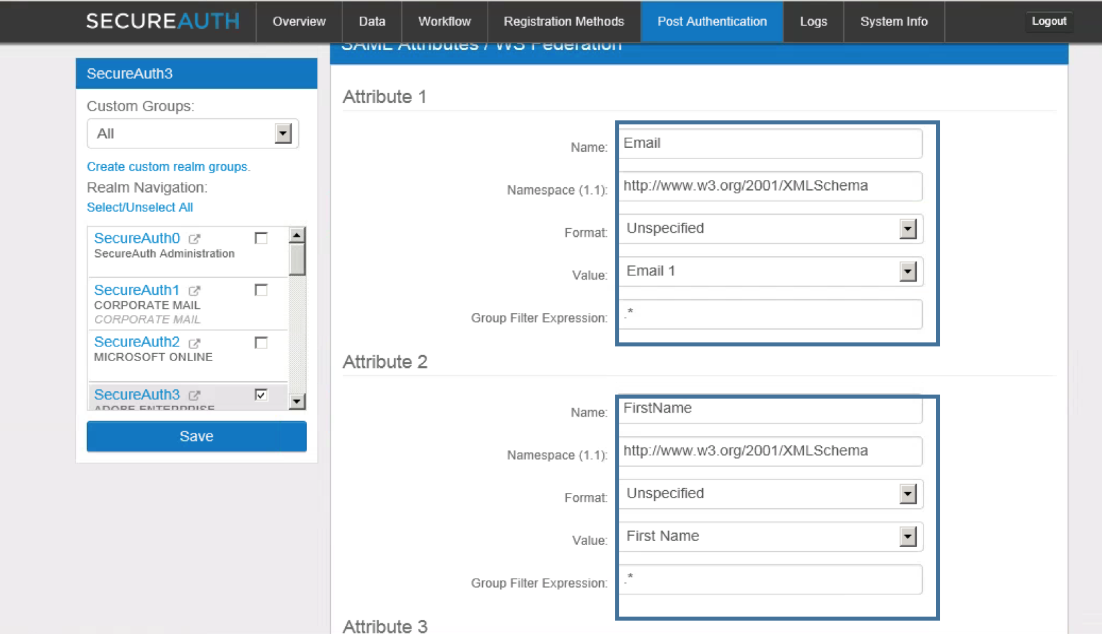Open SecureAuth1 realm via external link icon
The image size is (1102, 634).
pyautogui.click(x=194, y=290)
